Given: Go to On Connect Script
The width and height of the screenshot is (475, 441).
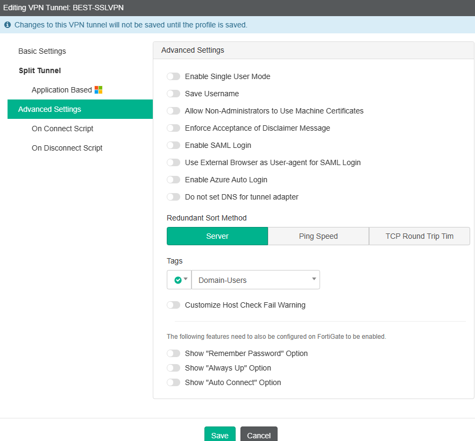Looking at the screenshot, I should (62, 129).
